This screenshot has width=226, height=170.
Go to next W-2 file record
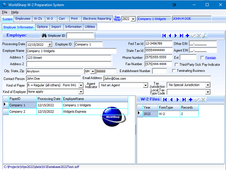[x=178, y=100]
